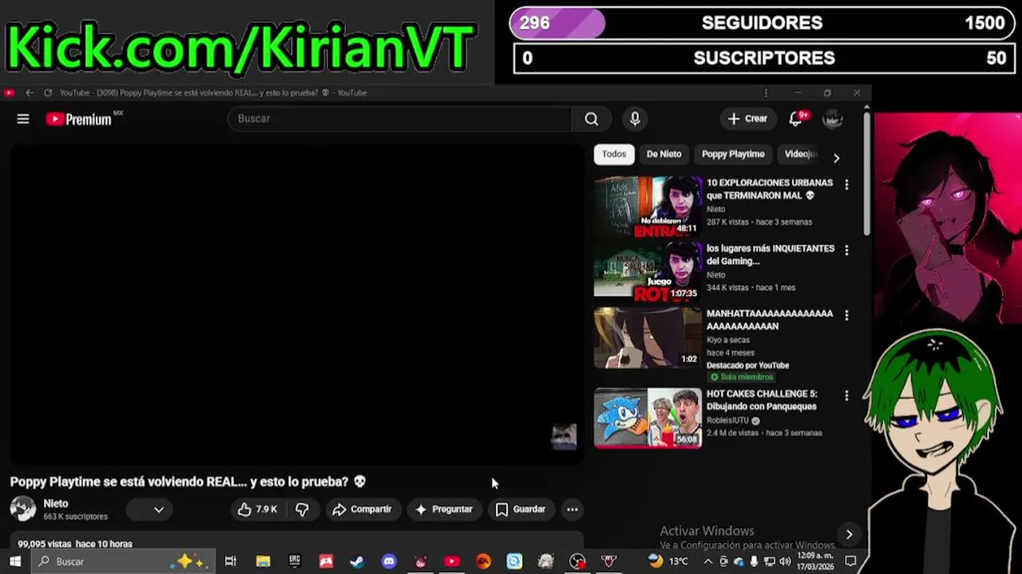The image size is (1022, 574).
Task: Dislike the video with thumbs down
Action: [303, 509]
